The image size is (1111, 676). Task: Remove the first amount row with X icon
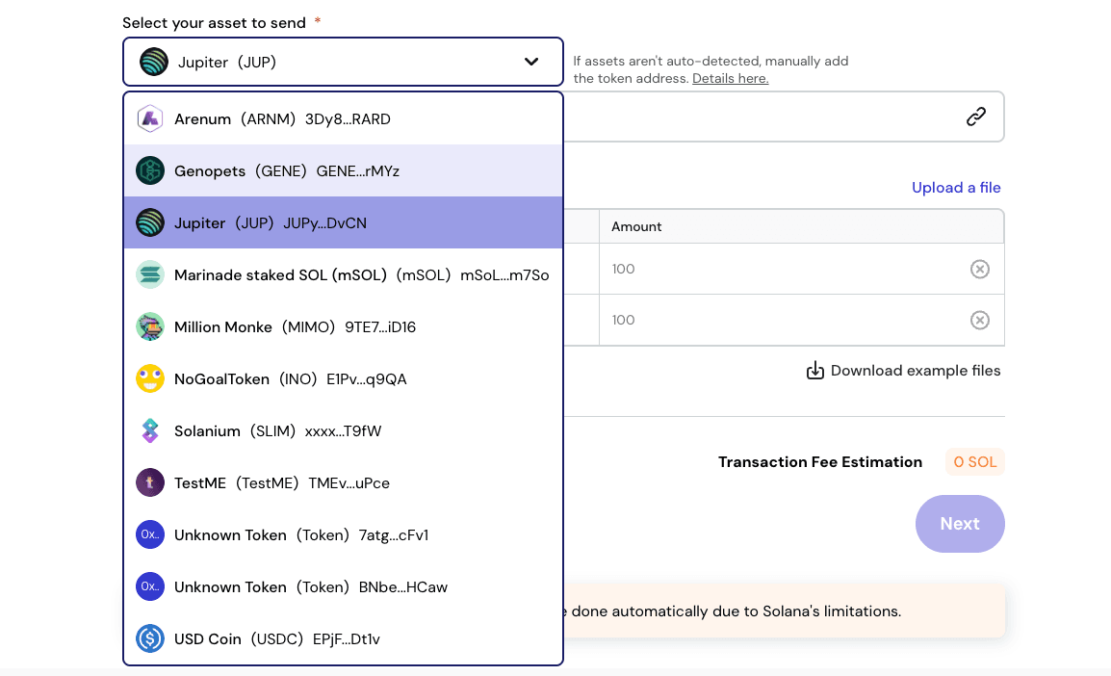click(x=980, y=270)
